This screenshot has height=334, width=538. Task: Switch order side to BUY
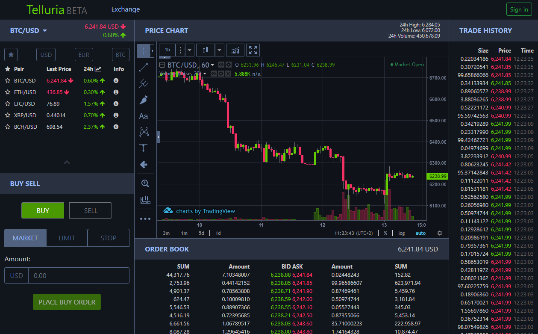(43, 210)
